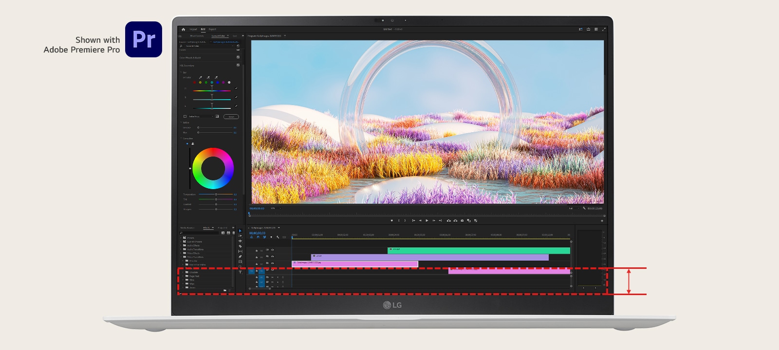Image resolution: width=779 pixels, height=350 pixels.
Task: Hide track V3 with eye icon
Action: (272, 257)
